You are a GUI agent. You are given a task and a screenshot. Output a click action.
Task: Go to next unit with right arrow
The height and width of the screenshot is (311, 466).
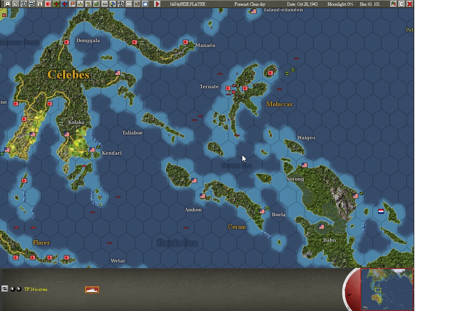point(19,289)
